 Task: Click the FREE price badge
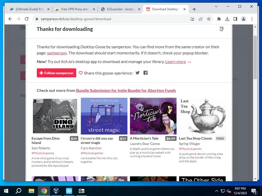pos(220,139)
